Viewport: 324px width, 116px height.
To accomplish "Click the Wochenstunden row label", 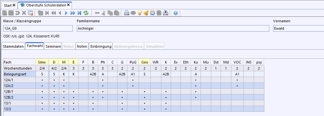I will [20, 68].
